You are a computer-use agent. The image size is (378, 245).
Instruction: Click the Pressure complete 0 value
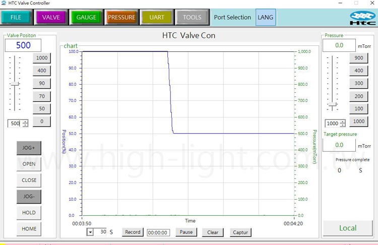339,170
